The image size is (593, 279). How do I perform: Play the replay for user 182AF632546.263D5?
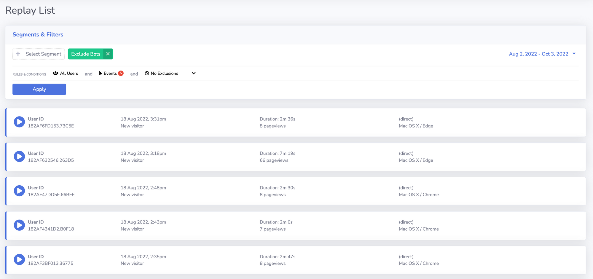point(19,156)
